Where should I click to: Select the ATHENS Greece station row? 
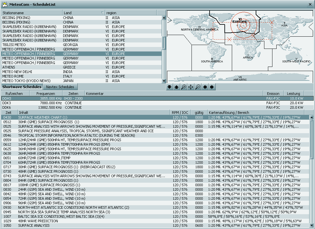point(81,67)
